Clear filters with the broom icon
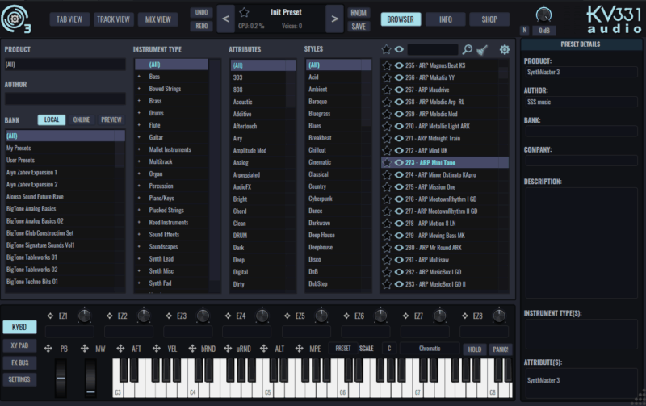 coord(482,50)
